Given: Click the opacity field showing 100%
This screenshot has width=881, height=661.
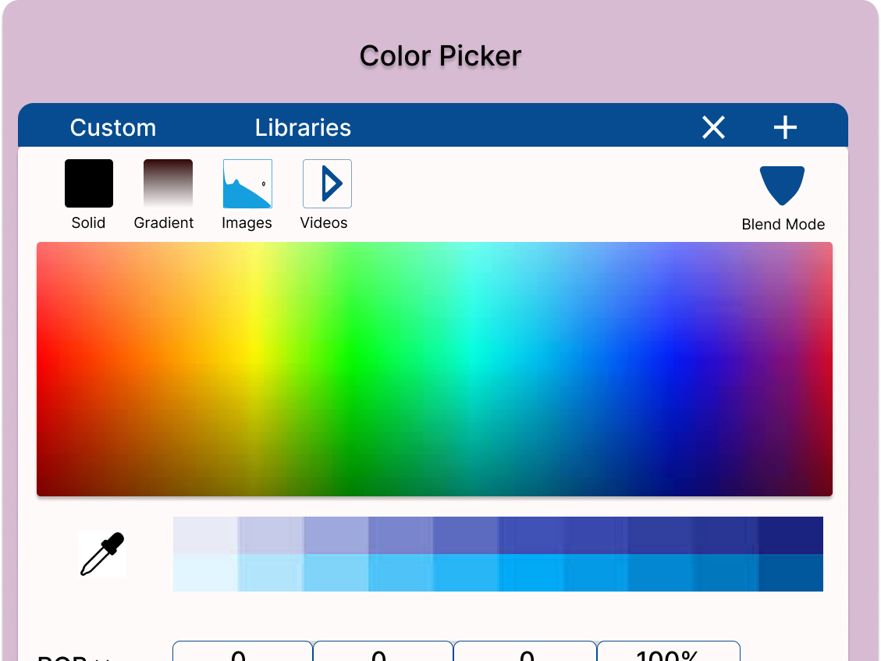Looking at the screenshot, I should point(668,654).
